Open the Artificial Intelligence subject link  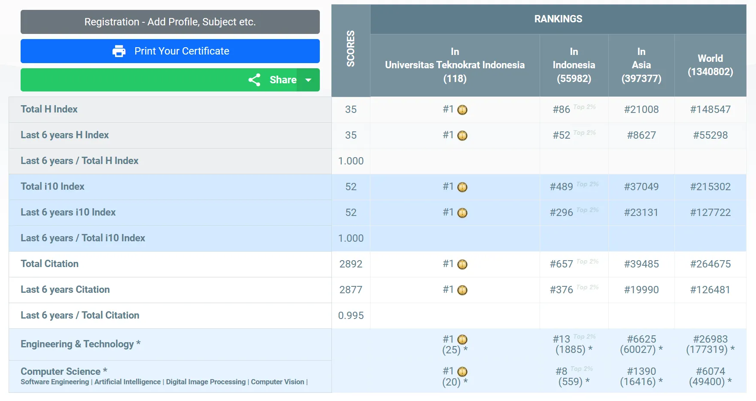[x=128, y=382]
